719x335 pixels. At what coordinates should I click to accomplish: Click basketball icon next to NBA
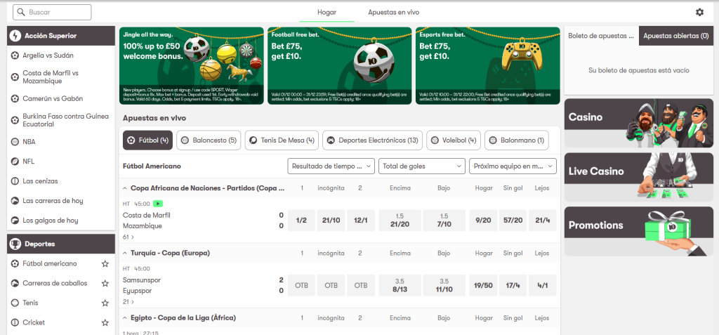coord(15,142)
